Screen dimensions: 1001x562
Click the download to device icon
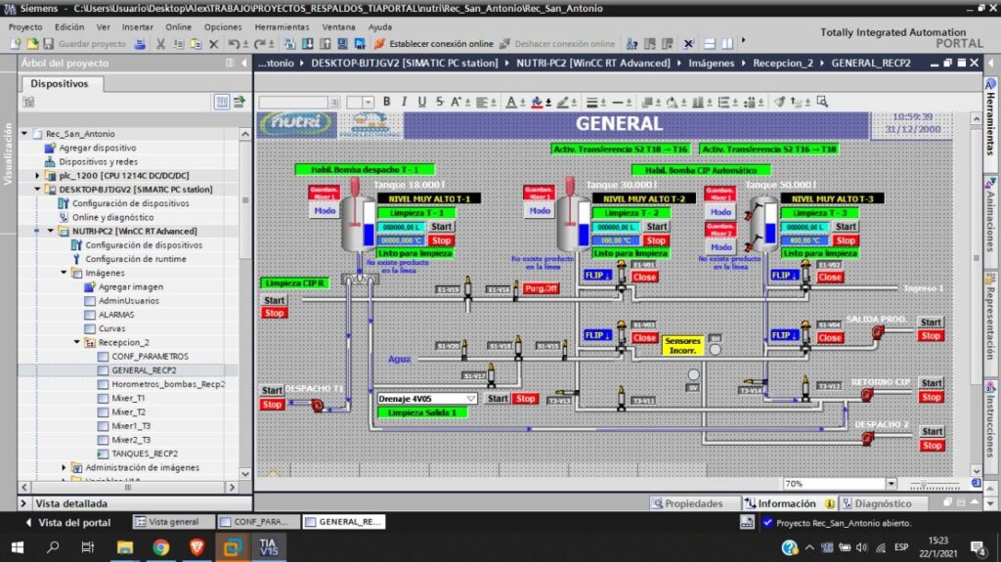point(308,44)
